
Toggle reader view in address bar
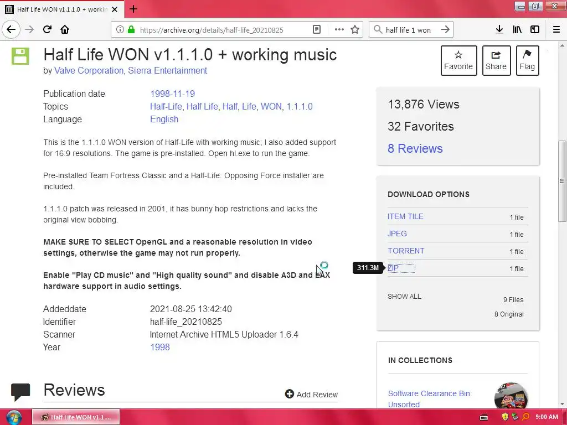coord(316,30)
